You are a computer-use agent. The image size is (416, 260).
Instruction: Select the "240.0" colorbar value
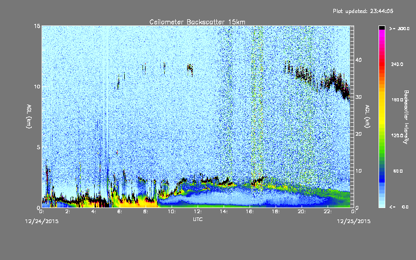point(397,64)
